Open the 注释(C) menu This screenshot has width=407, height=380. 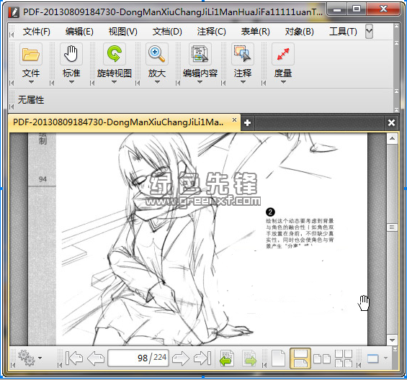click(x=212, y=32)
